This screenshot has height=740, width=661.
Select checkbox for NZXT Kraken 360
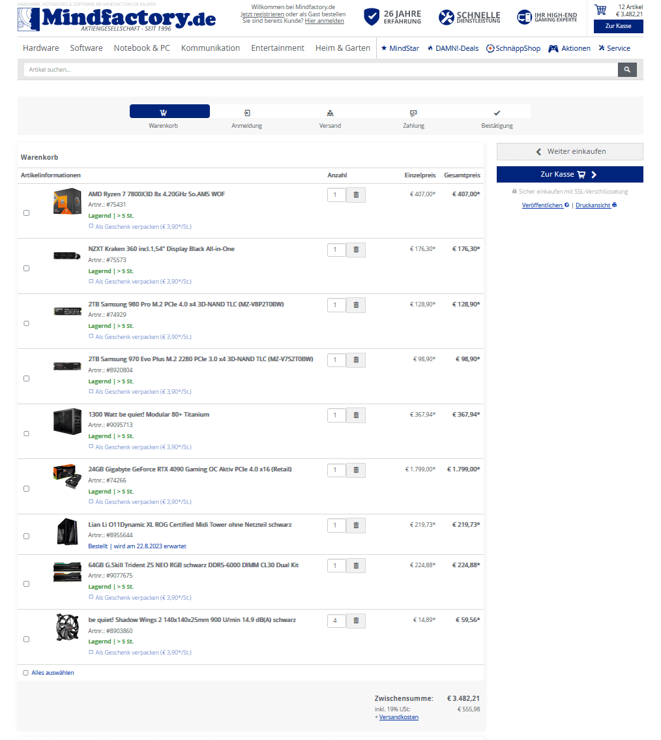(x=27, y=268)
